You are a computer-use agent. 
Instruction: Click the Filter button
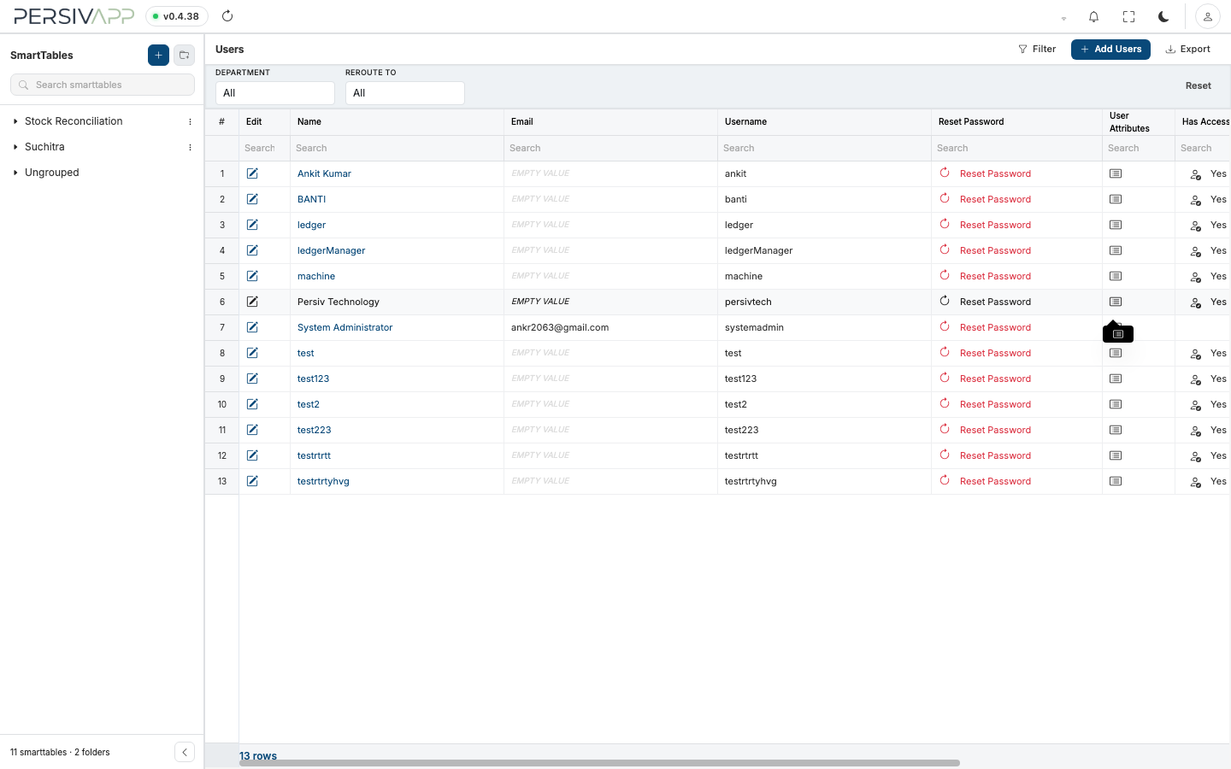pos(1037,50)
